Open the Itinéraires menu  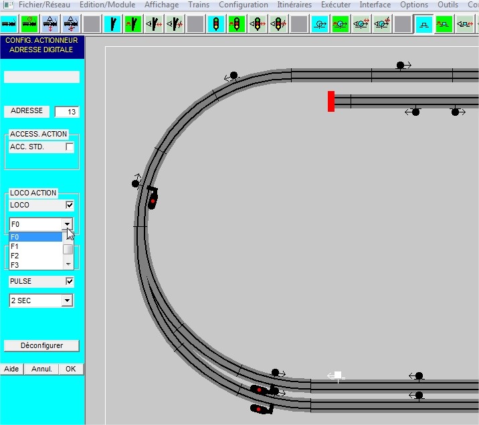coord(294,5)
